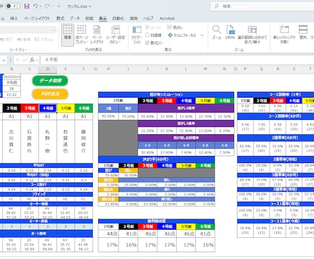
Task: Select the blue 4号艇 cell in row above A1
Action: tap(48, 108)
